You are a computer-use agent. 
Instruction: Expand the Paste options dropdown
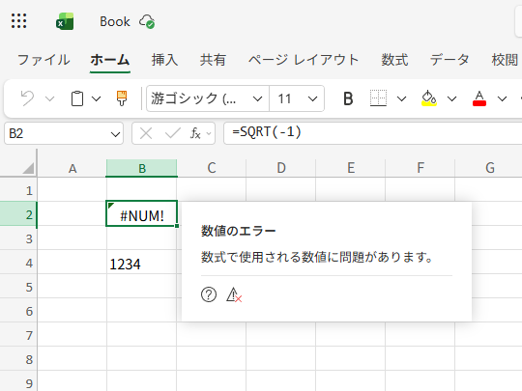[97, 98]
